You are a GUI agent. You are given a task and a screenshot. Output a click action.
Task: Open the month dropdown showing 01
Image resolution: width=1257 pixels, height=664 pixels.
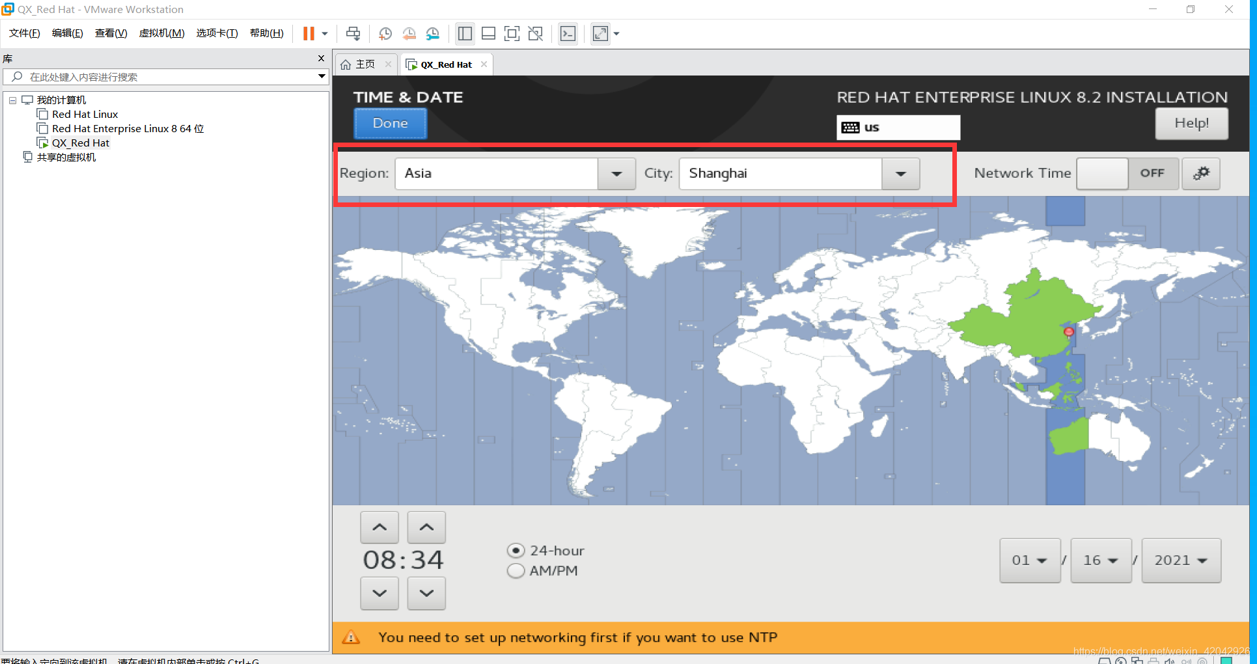click(1030, 560)
